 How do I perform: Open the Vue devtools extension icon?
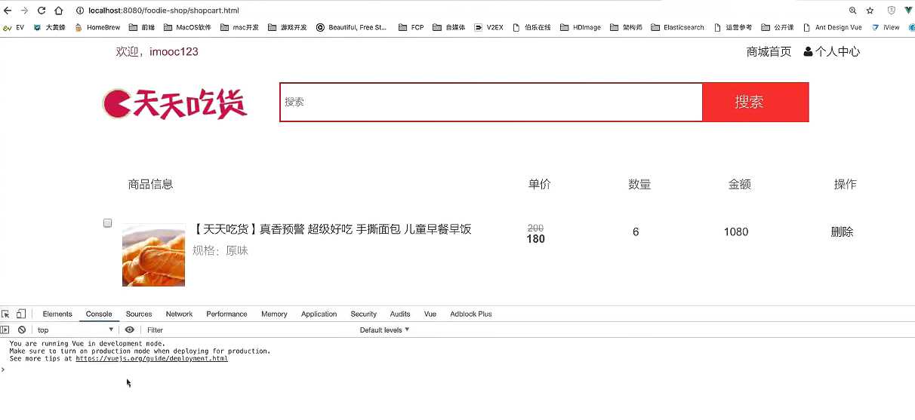908,11
